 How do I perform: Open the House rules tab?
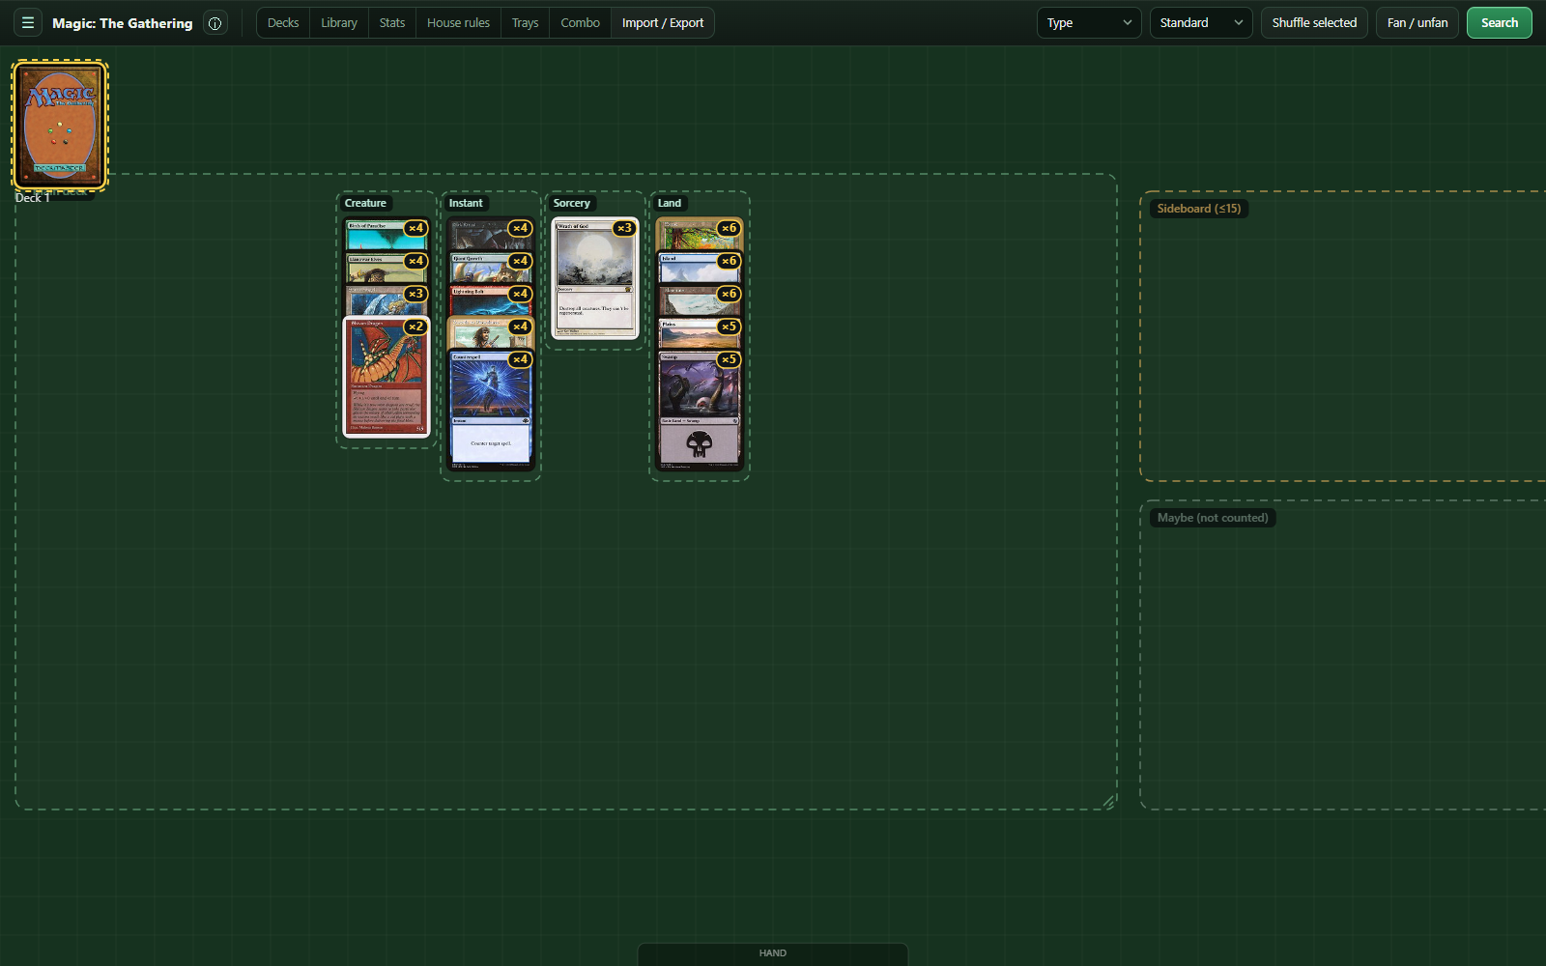(458, 22)
